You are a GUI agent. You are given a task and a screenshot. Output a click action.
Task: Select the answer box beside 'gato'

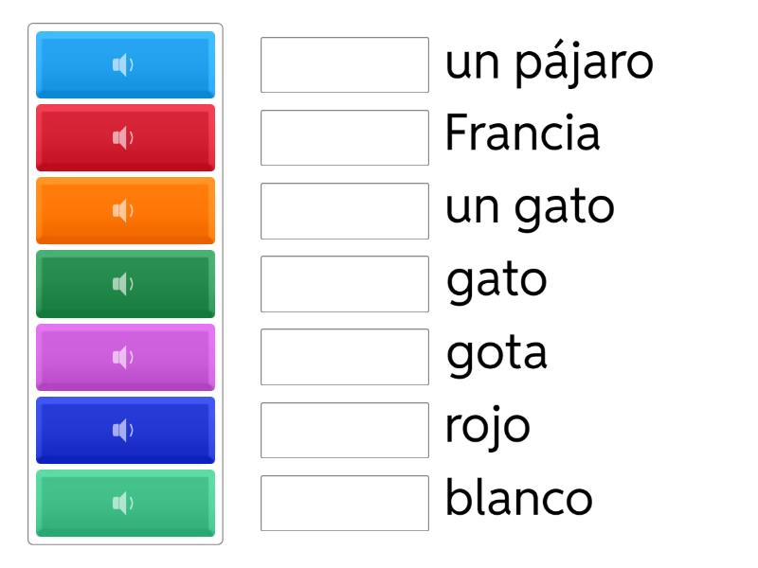click(345, 284)
